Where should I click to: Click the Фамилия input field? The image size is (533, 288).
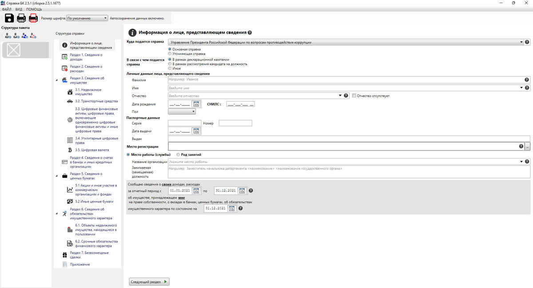tap(346, 80)
